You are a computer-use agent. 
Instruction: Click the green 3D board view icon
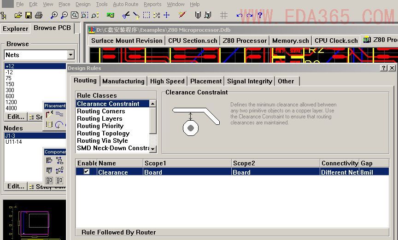pyautogui.click(x=110, y=15)
